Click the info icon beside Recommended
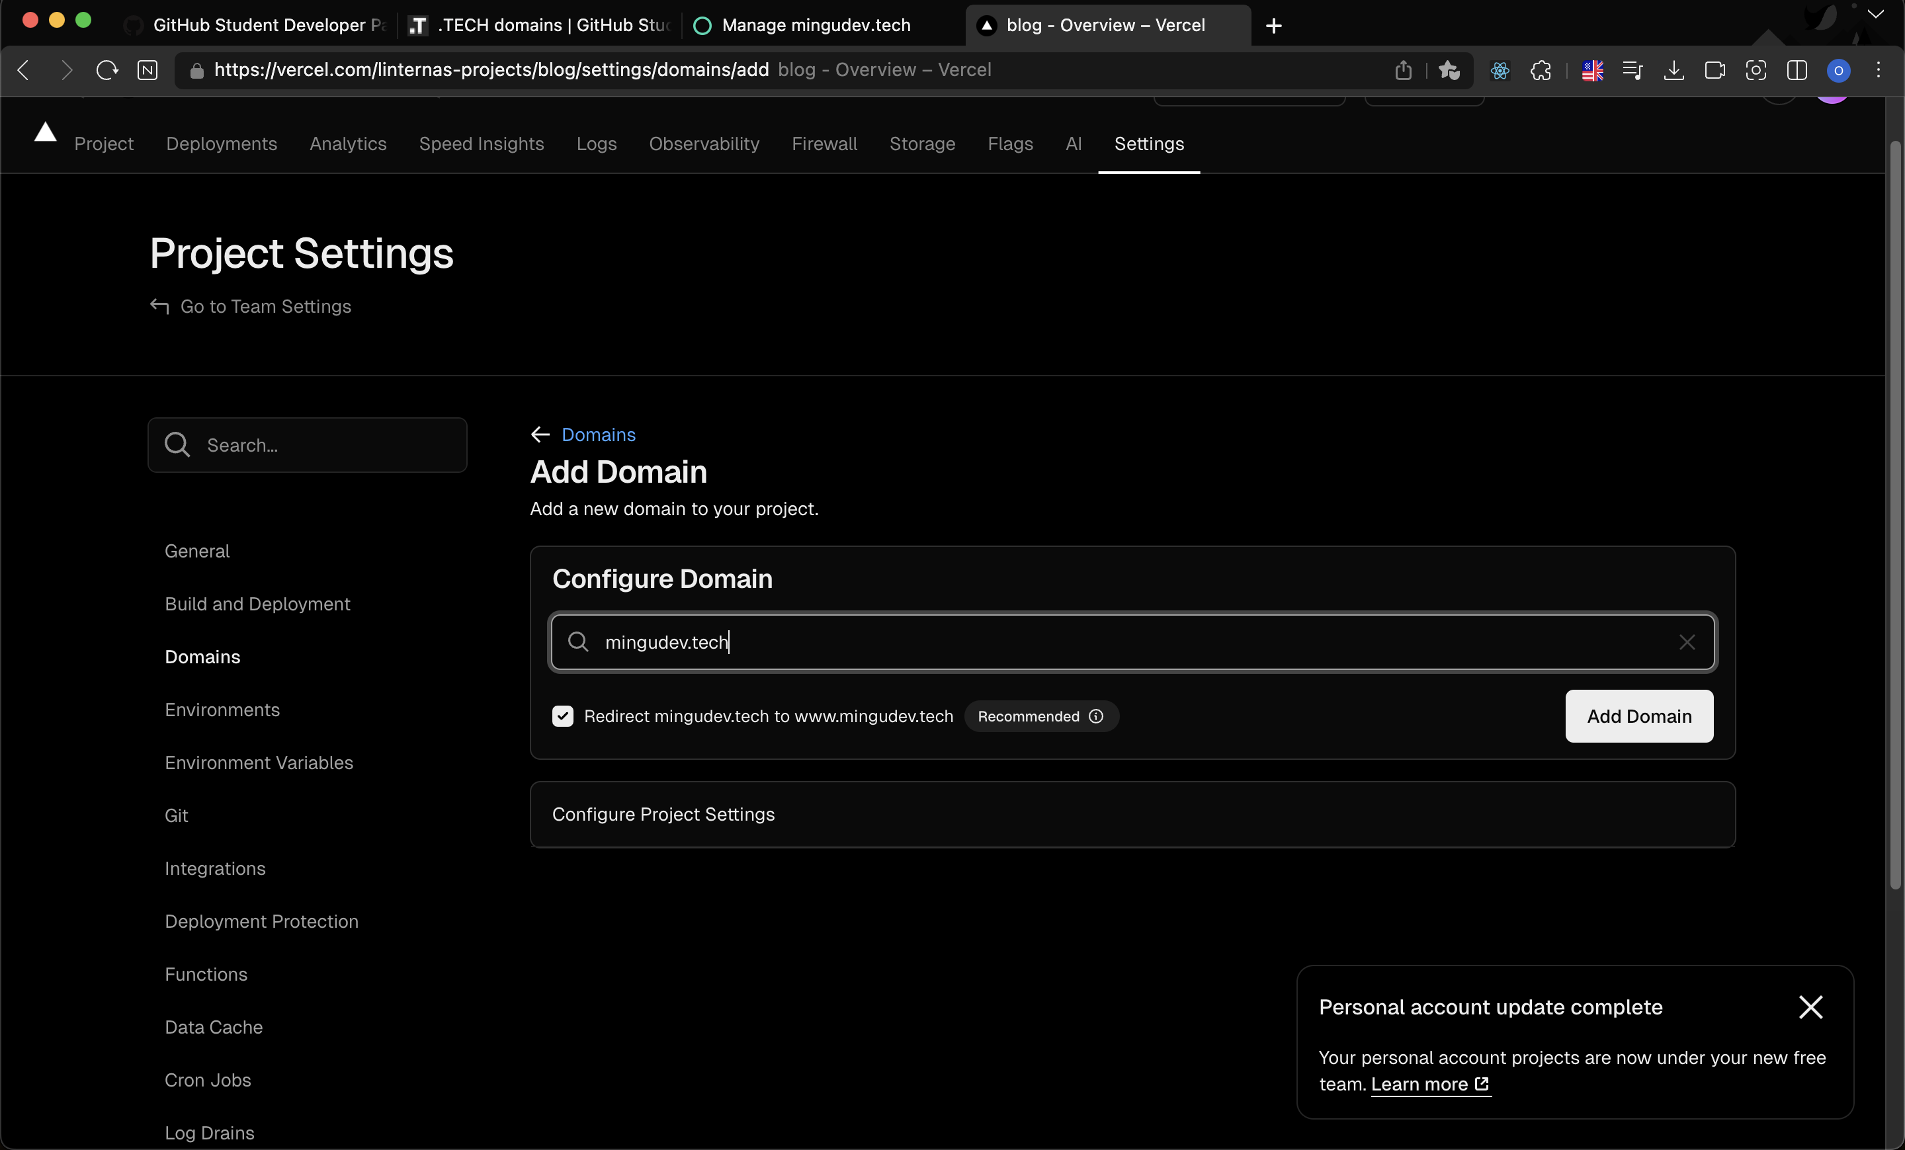The height and width of the screenshot is (1150, 1905). click(1095, 716)
